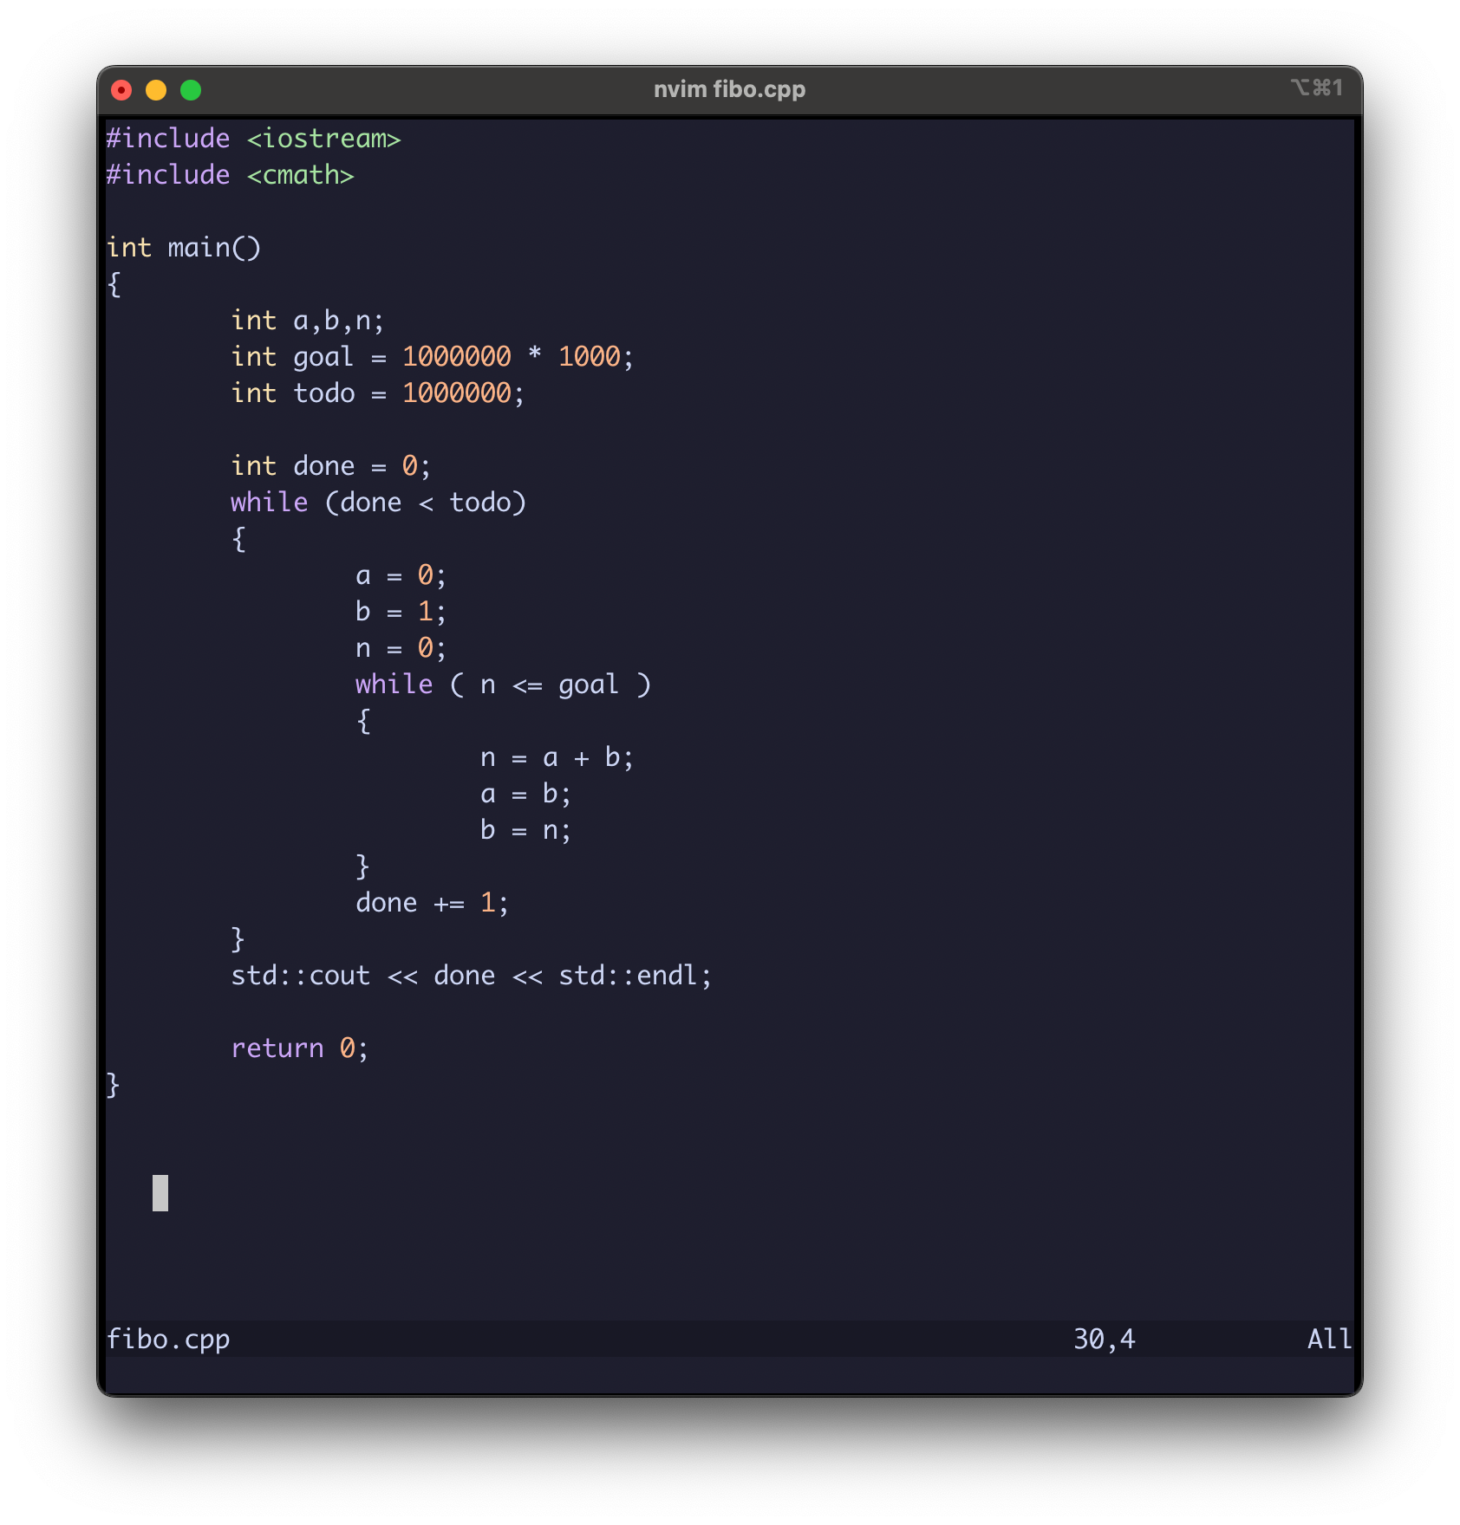Place cursor on n = a + b
The image size is (1460, 1525).
[557, 757]
